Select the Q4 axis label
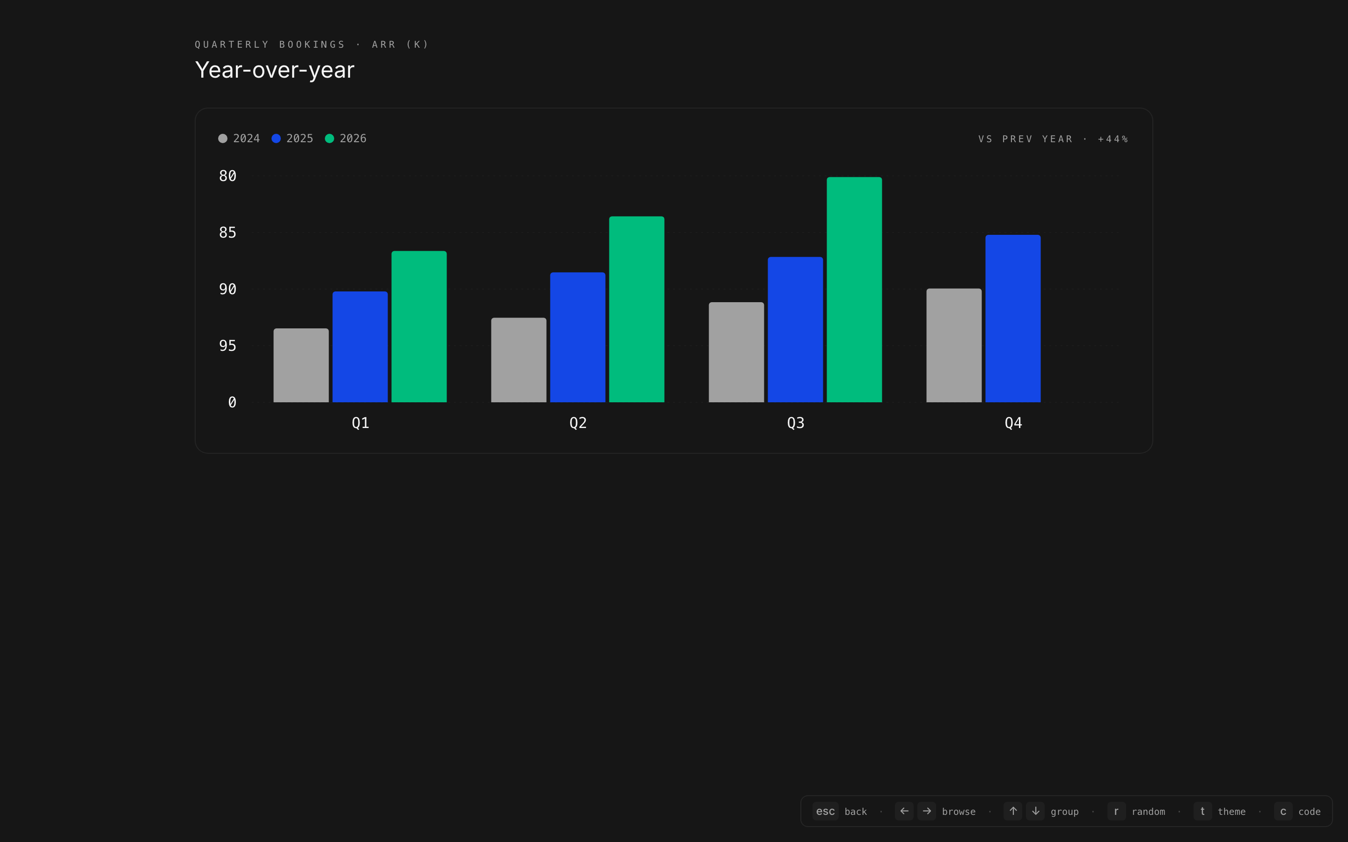1348x842 pixels. [x=1013, y=423]
